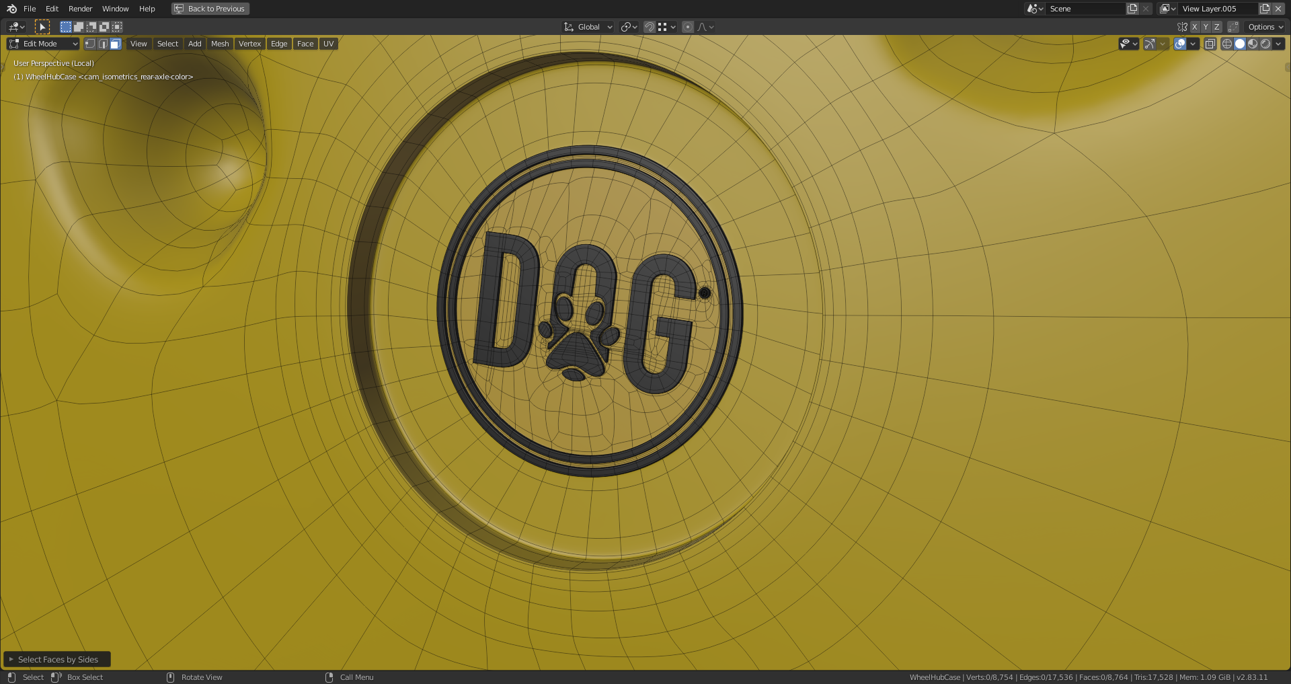Choose Invert existing selection mode
Image resolution: width=1291 pixels, height=684 pixels.
pos(104,27)
